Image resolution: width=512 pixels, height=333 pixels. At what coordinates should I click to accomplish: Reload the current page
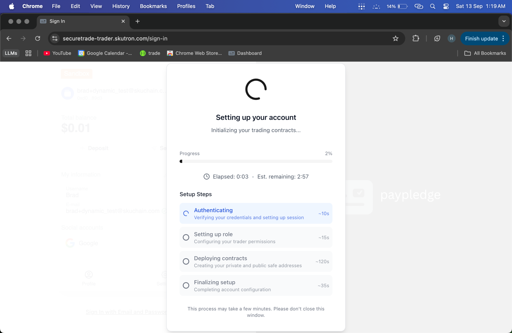pos(37,39)
